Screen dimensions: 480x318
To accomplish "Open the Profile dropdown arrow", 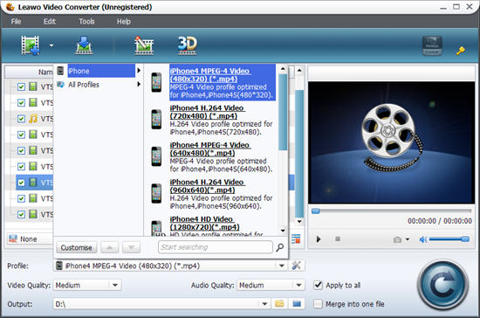I will click(282, 266).
